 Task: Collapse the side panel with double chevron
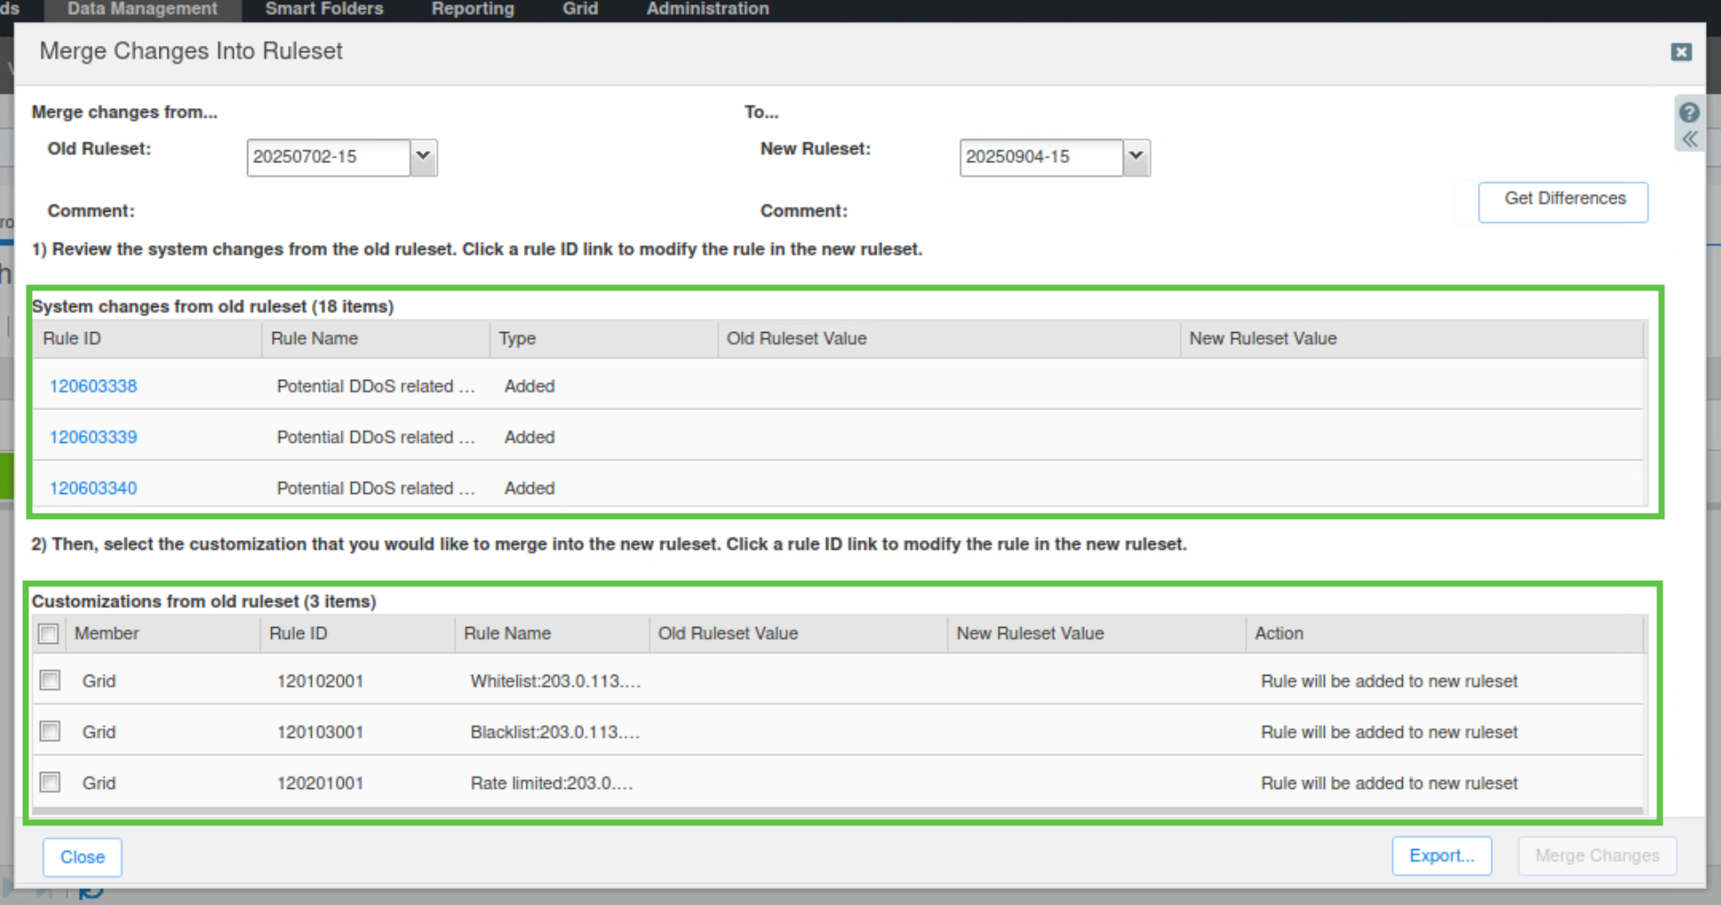1690,140
